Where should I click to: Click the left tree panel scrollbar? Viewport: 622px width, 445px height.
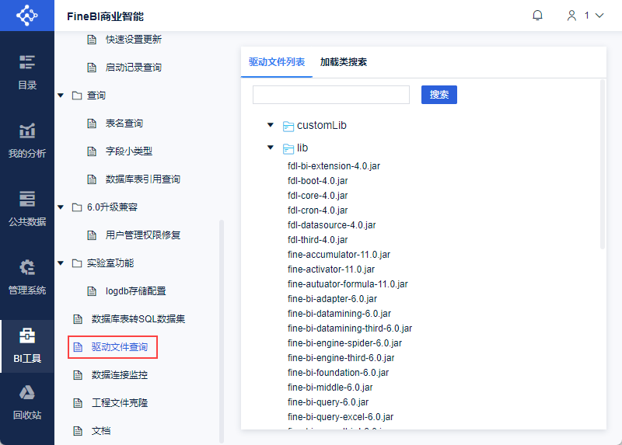[x=222, y=332]
